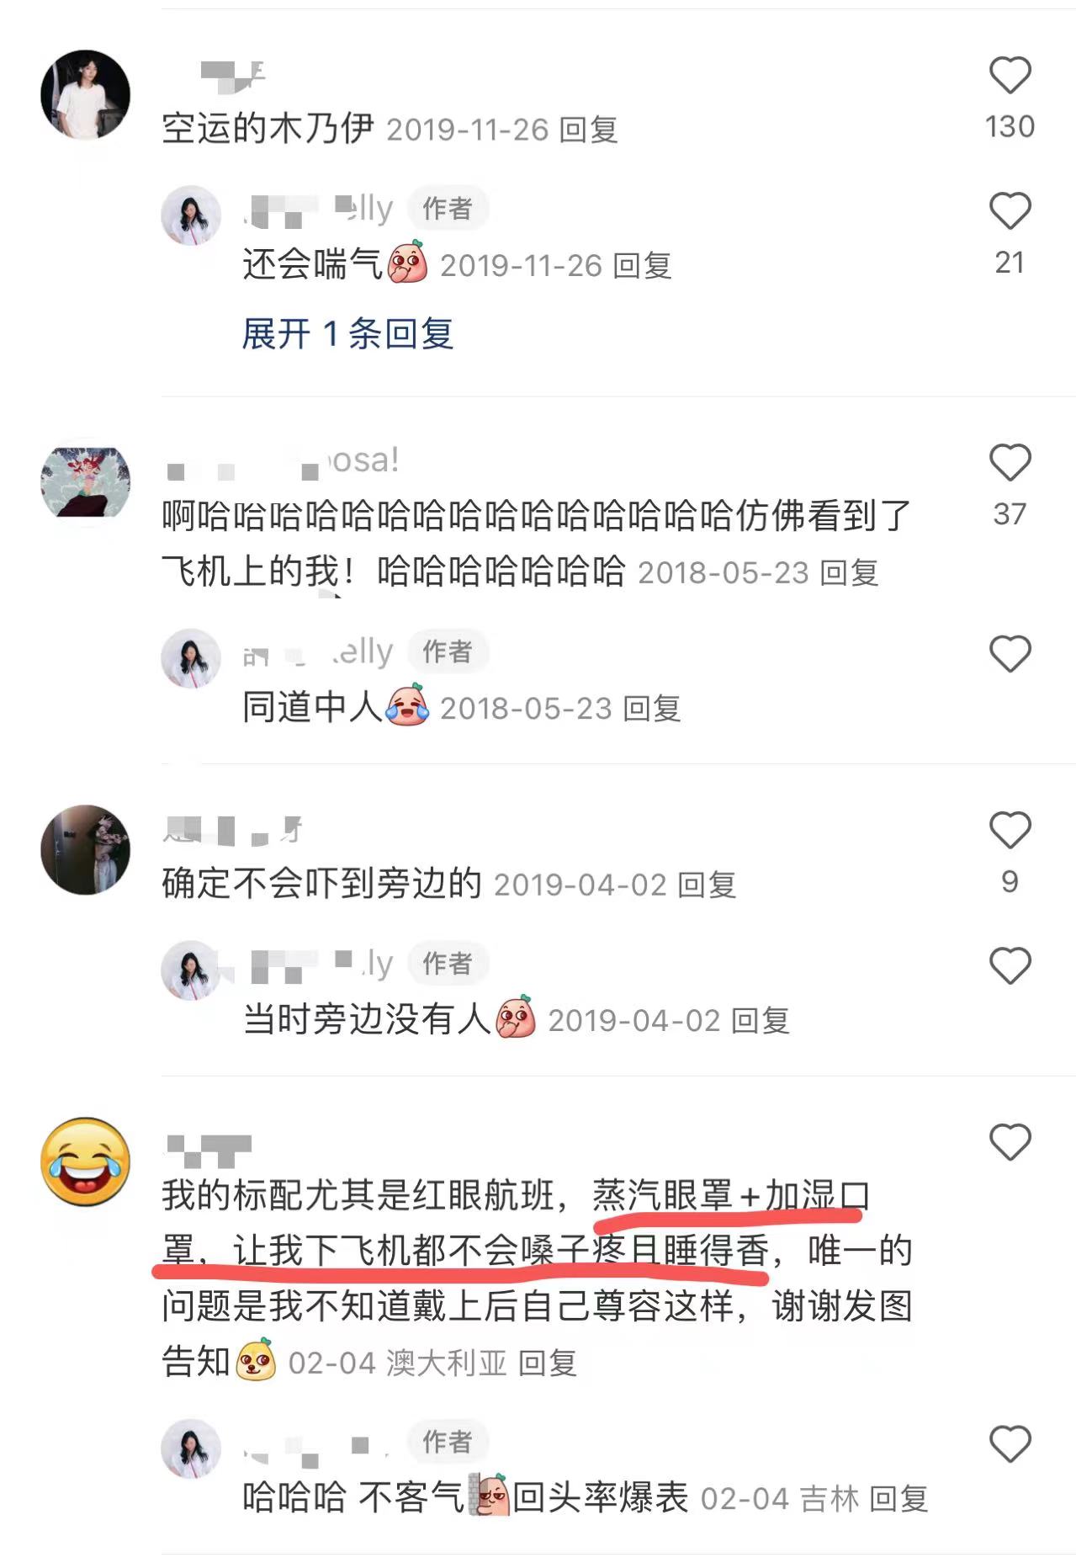Open the red-flower illustrated avatar profile
Image resolution: width=1076 pixels, height=1568 pixels.
point(86,481)
